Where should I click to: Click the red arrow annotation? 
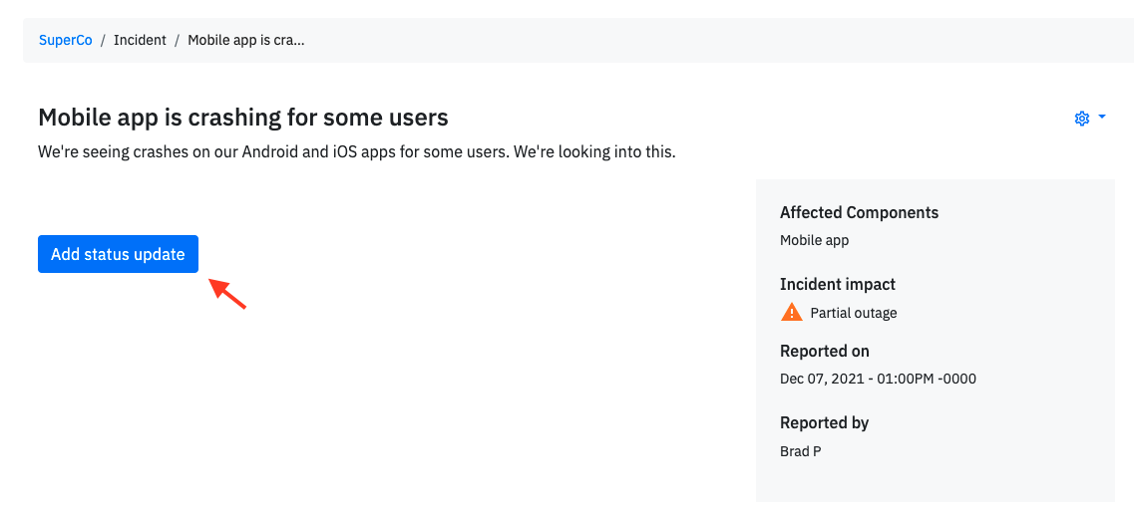click(227, 293)
